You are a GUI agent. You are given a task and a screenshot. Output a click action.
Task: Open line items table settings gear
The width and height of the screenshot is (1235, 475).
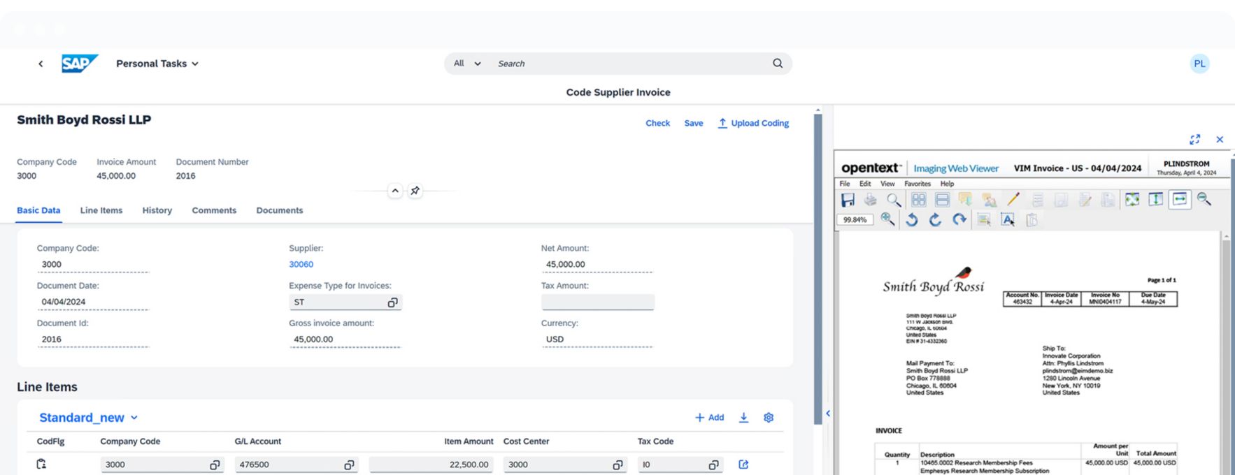pyautogui.click(x=769, y=418)
